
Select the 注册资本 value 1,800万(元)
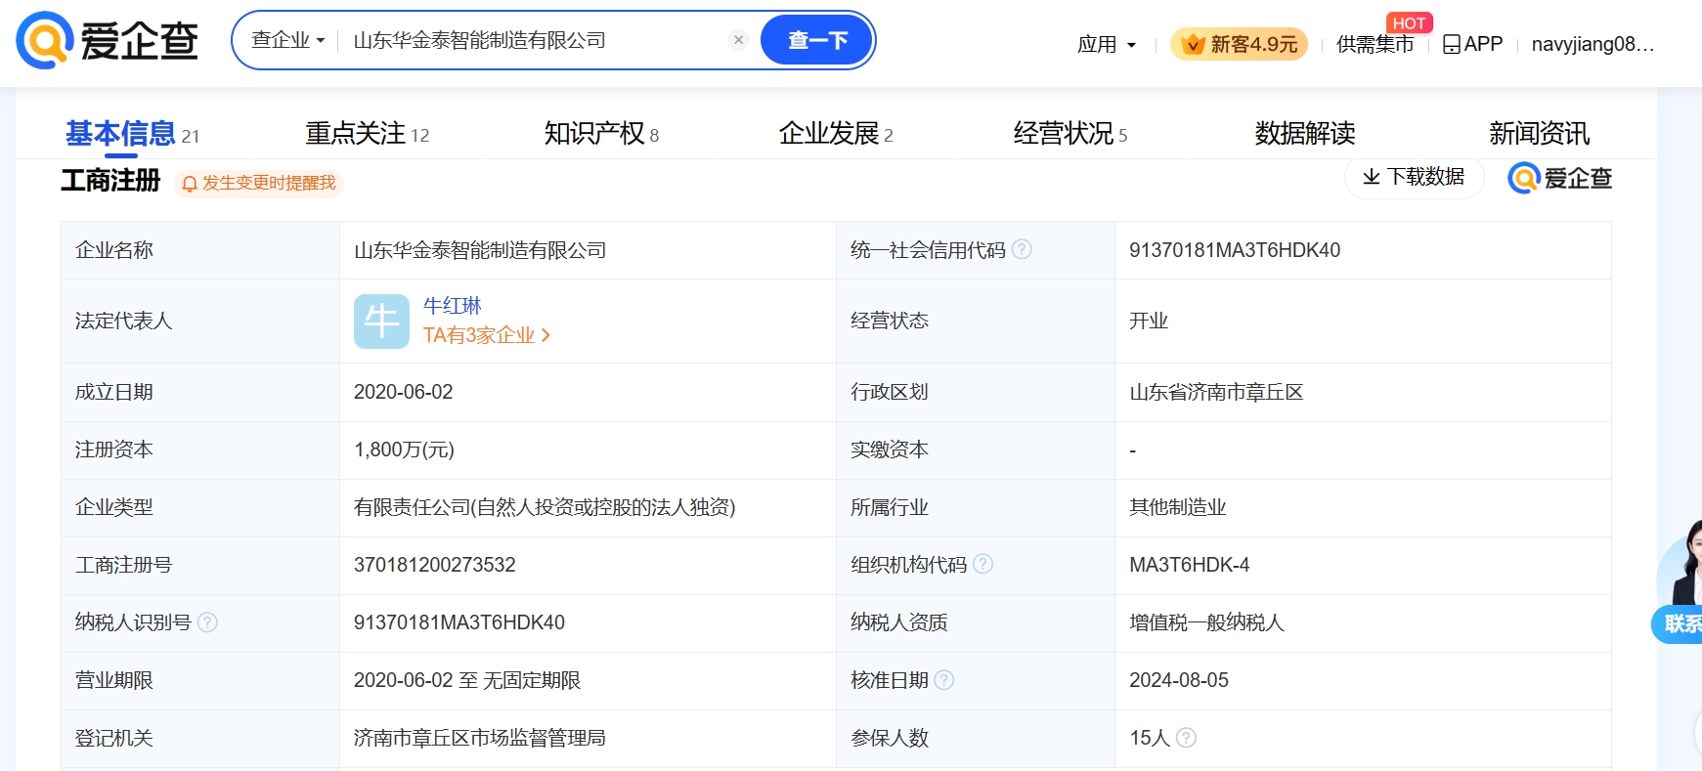[x=404, y=450]
